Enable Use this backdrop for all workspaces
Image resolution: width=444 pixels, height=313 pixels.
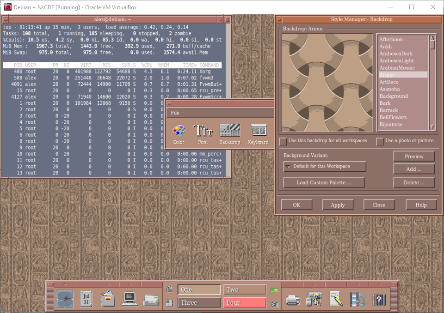click(x=283, y=141)
